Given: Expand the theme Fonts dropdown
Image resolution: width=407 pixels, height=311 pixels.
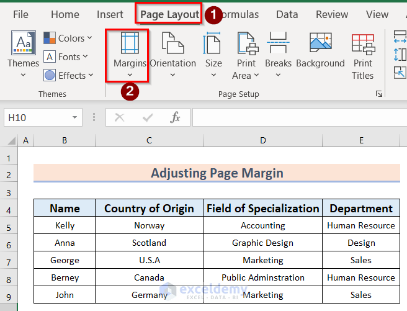Looking at the screenshot, I should pos(66,57).
